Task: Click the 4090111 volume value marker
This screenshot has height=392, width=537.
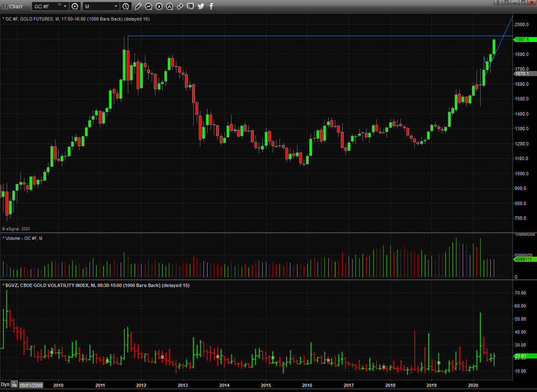Action: pos(525,260)
